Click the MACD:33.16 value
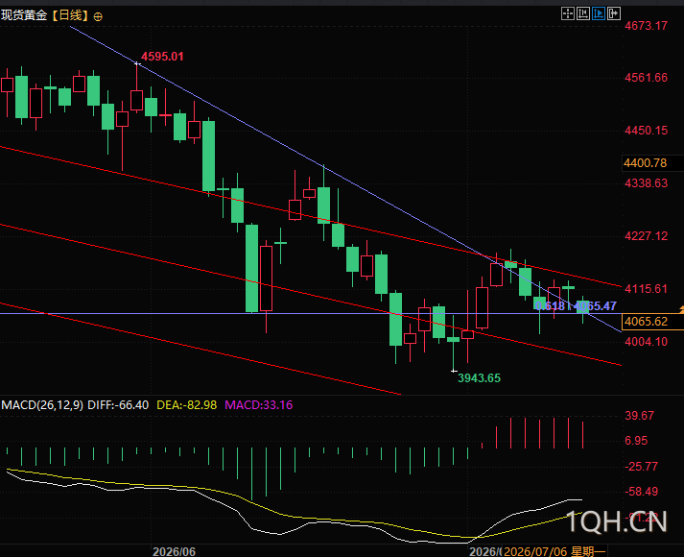 259,405
